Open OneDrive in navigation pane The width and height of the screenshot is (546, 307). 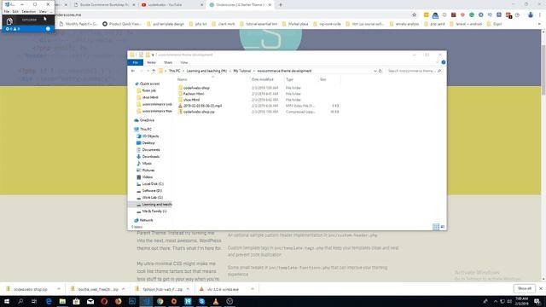click(x=147, y=120)
